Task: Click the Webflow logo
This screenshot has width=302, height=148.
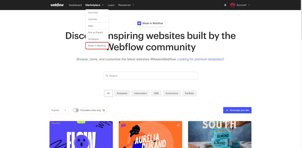Action: [57, 5]
